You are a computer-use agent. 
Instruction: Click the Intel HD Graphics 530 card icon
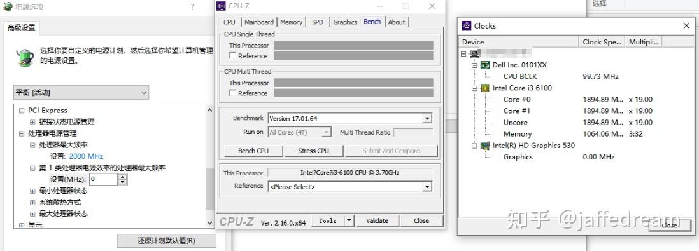(x=485, y=146)
